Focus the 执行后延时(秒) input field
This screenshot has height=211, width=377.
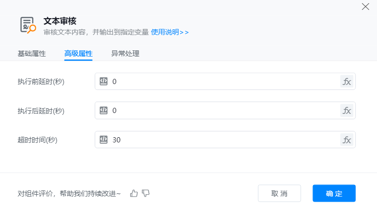[x=225, y=111]
